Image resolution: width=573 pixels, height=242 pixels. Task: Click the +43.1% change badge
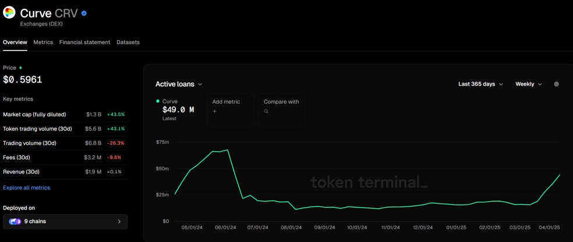coord(116,129)
